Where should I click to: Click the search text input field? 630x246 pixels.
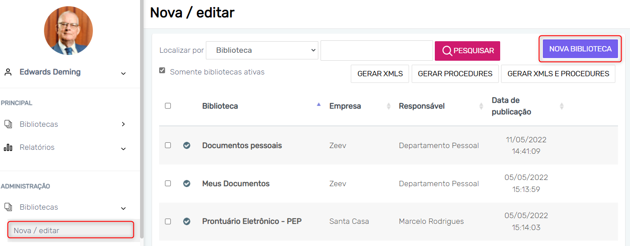pyautogui.click(x=377, y=51)
